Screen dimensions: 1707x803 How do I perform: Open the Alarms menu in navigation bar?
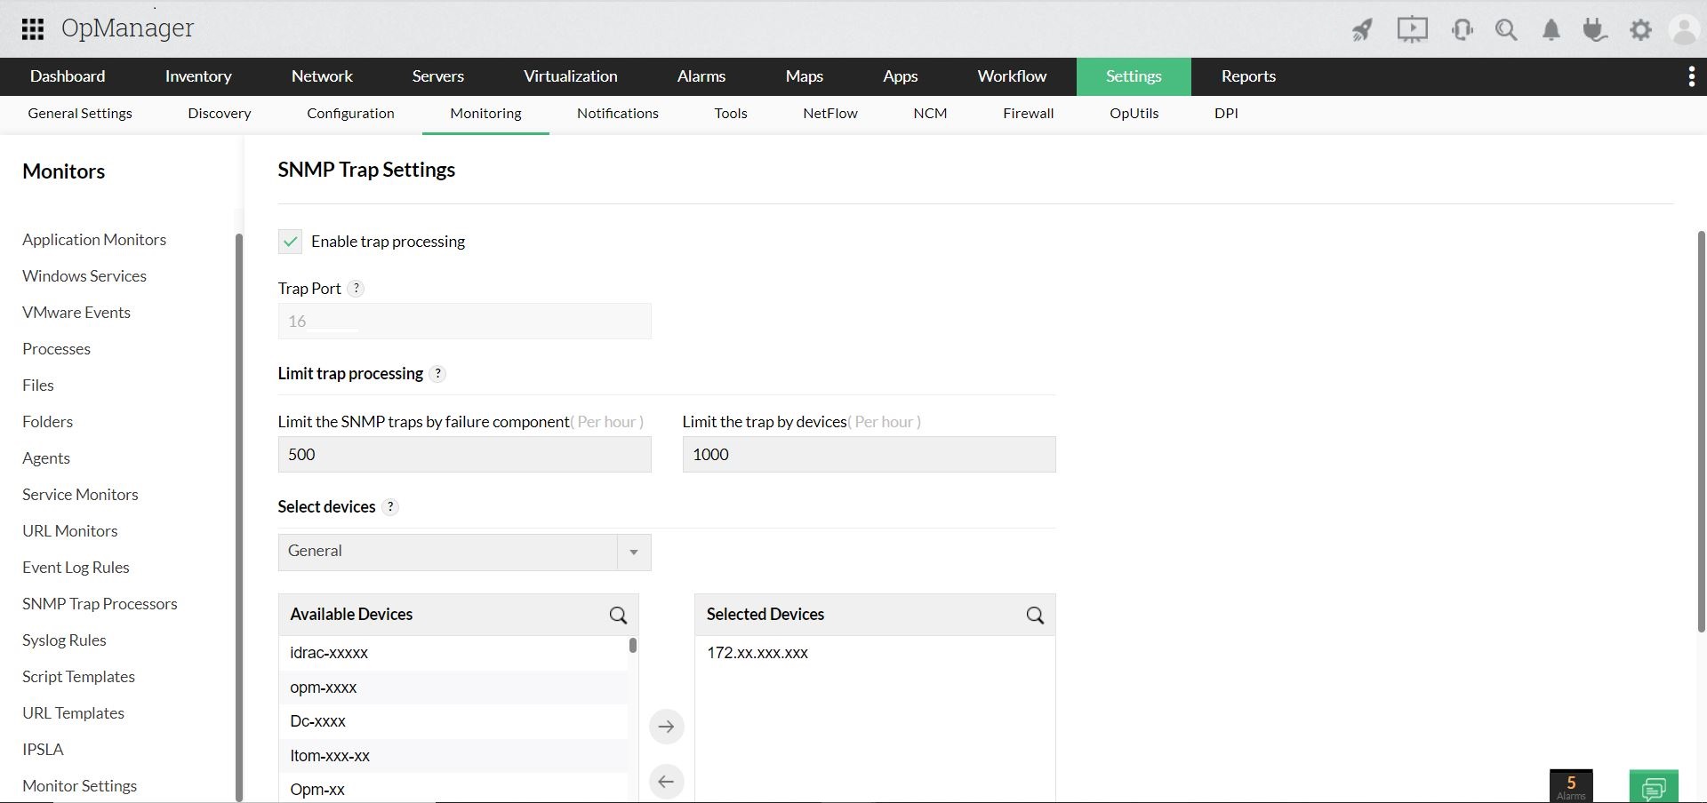coord(701,76)
